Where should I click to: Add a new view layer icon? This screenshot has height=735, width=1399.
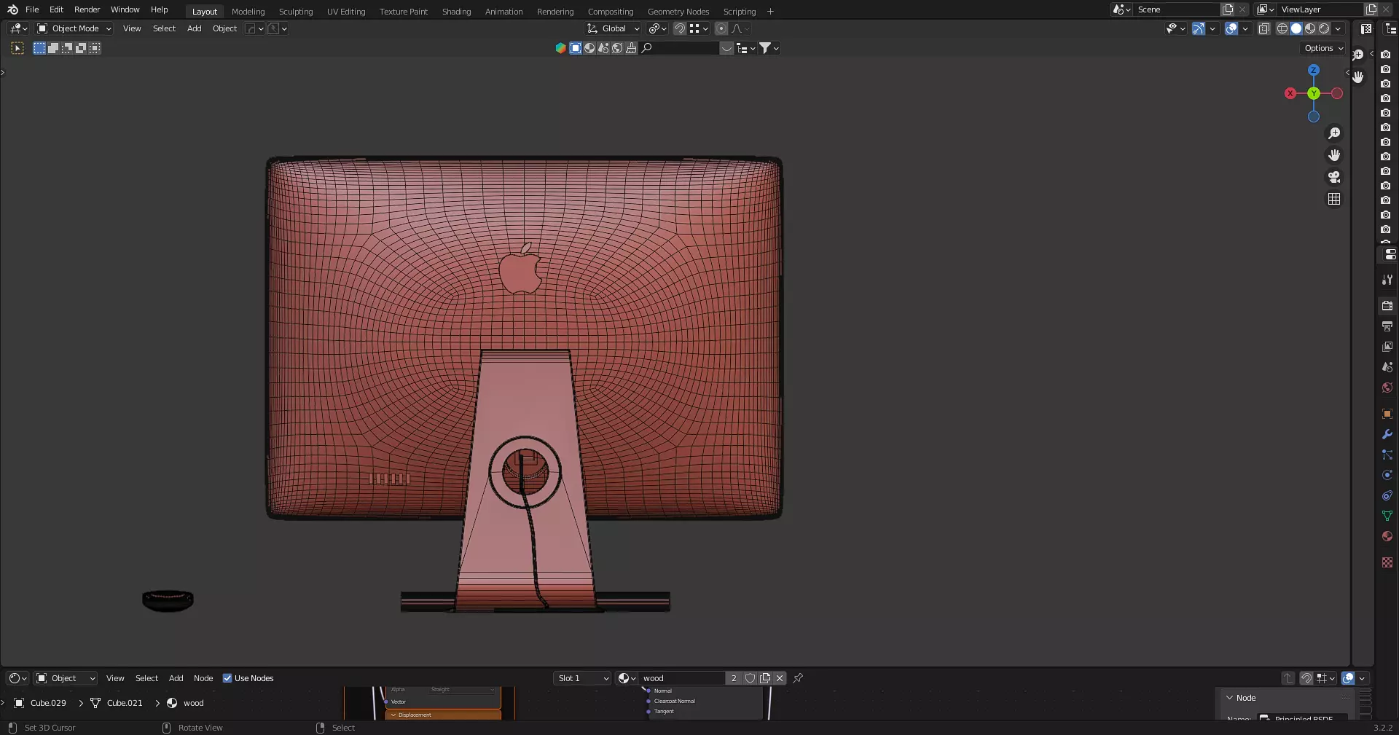tap(1371, 9)
